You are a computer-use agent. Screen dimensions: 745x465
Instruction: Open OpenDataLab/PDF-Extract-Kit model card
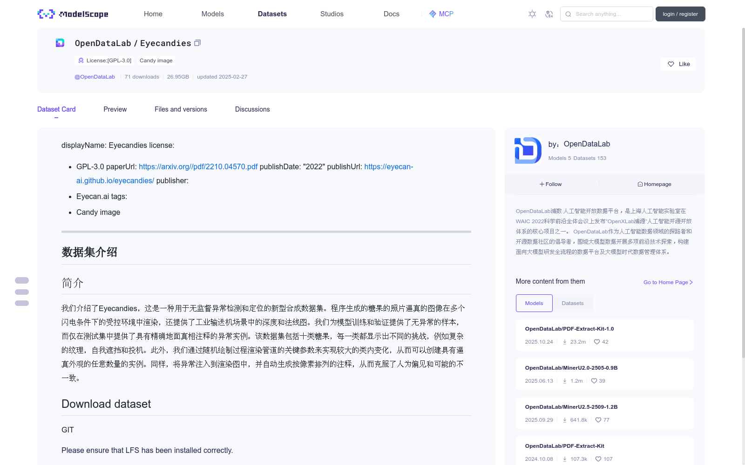[605, 451]
